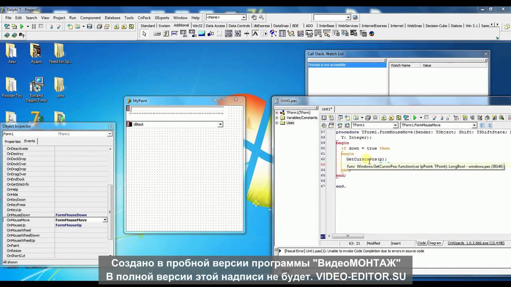Open the Borland Delphi 7.msi desktop icon

point(36,90)
